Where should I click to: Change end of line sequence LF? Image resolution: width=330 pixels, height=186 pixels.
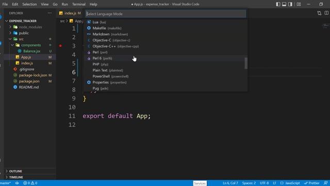pyautogui.click(x=274, y=183)
